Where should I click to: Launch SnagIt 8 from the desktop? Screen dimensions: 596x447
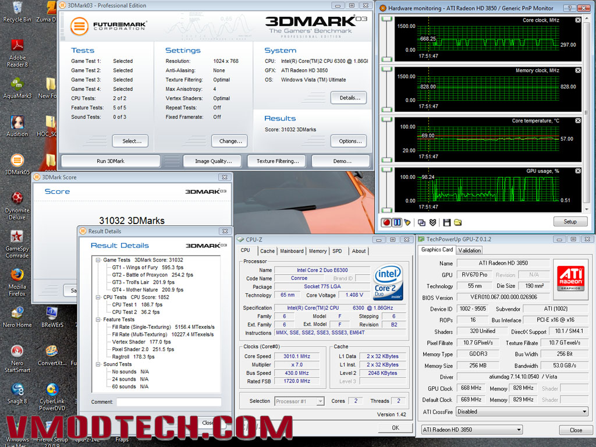pos(17,394)
